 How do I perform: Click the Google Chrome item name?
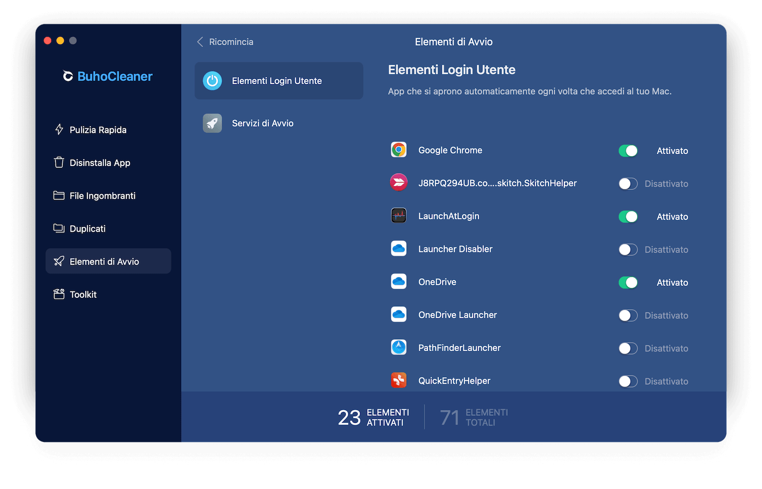pyautogui.click(x=450, y=150)
